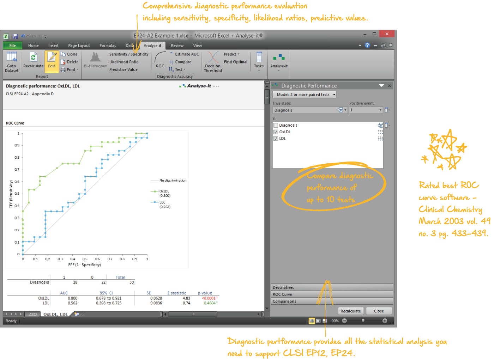Switch to the View ribbon tab

tap(198, 45)
